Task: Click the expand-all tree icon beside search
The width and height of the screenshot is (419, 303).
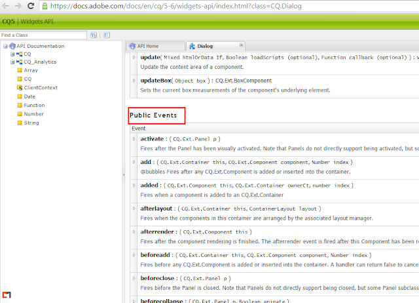Action: (94, 35)
